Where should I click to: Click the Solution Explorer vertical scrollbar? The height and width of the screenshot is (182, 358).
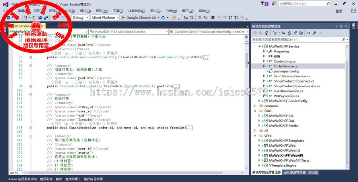point(347,112)
